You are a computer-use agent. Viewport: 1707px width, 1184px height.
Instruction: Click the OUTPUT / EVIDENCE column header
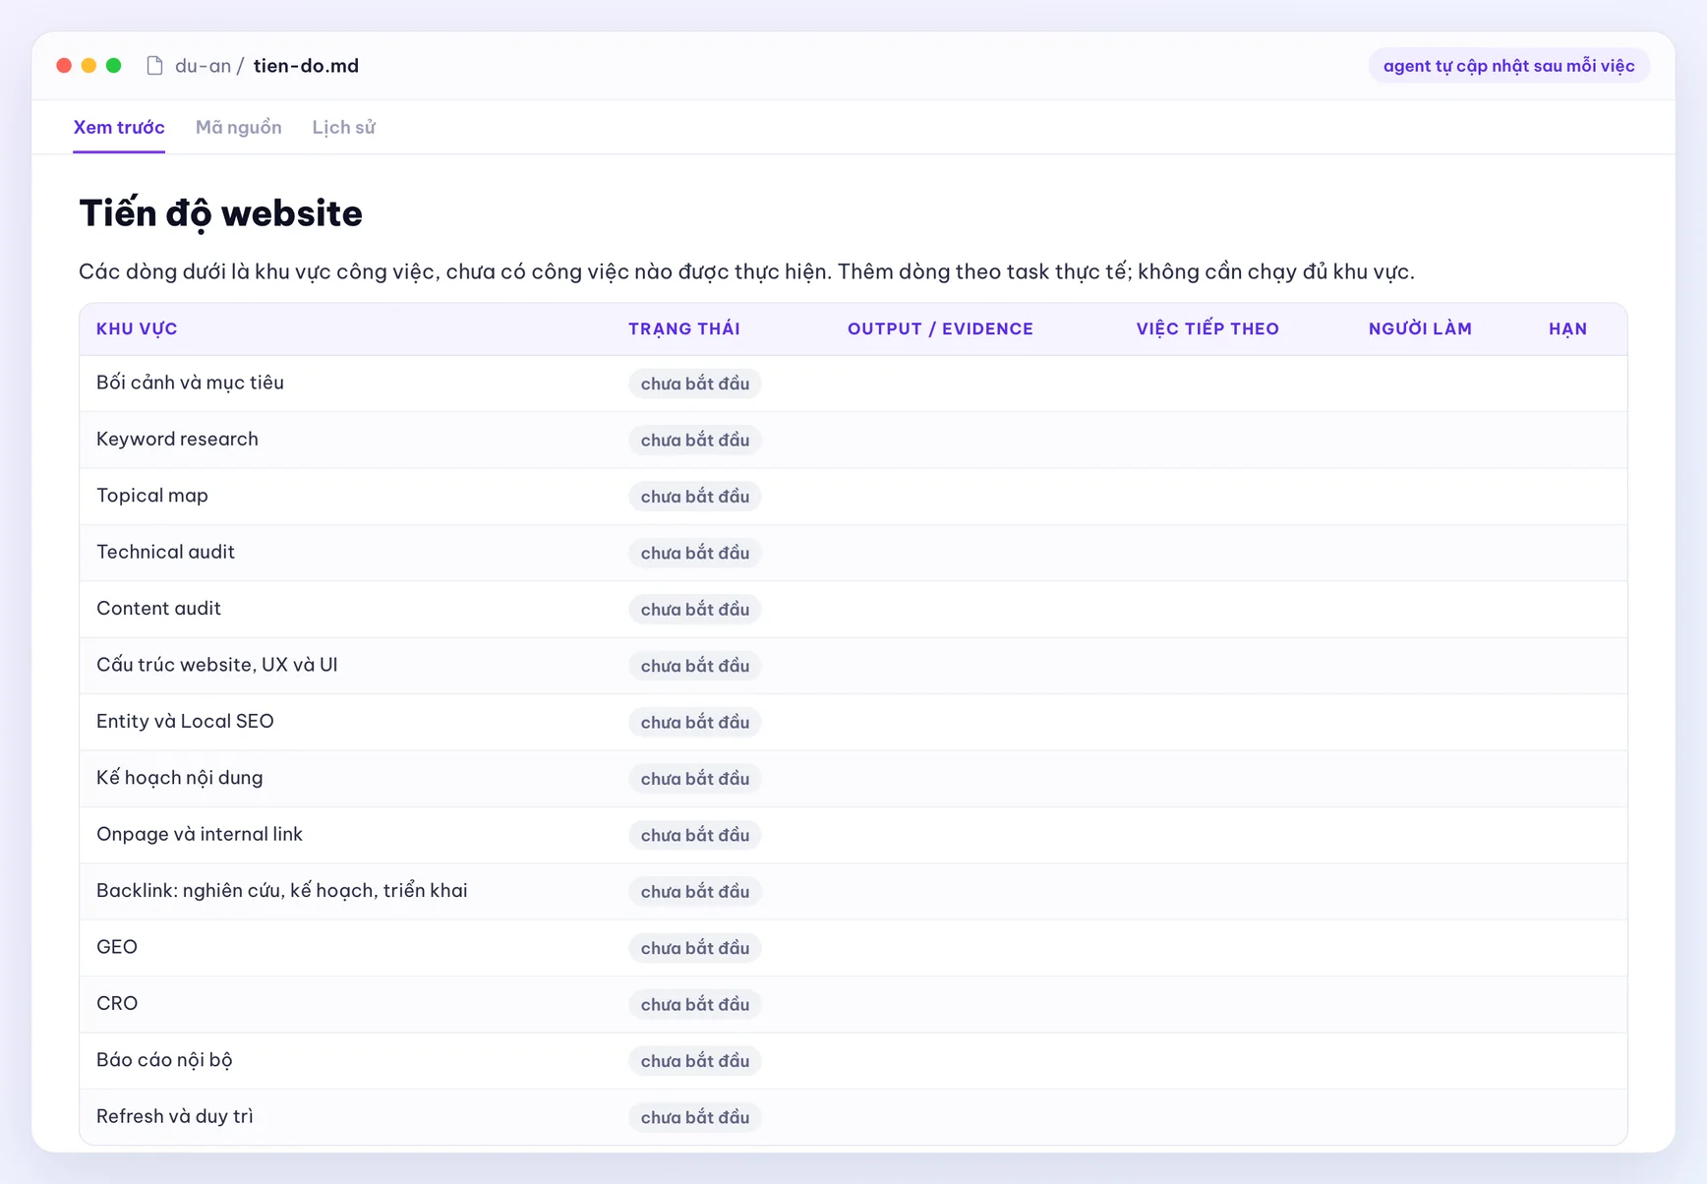pos(940,329)
